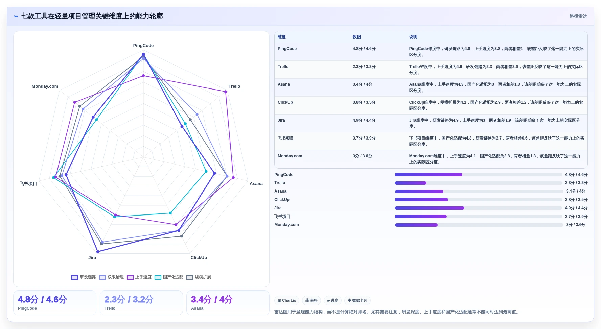
Task: Click the Jira progress bar
Action: [x=478, y=208]
